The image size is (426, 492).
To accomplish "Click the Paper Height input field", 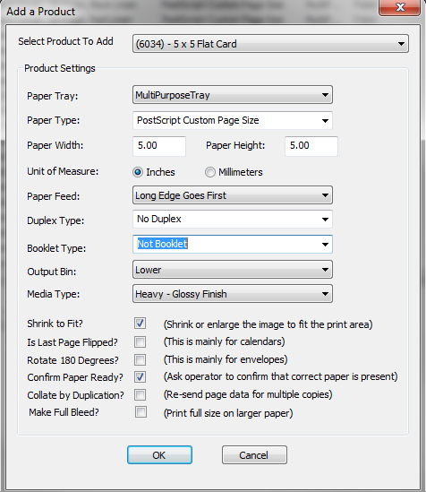I will click(x=311, y=146).
